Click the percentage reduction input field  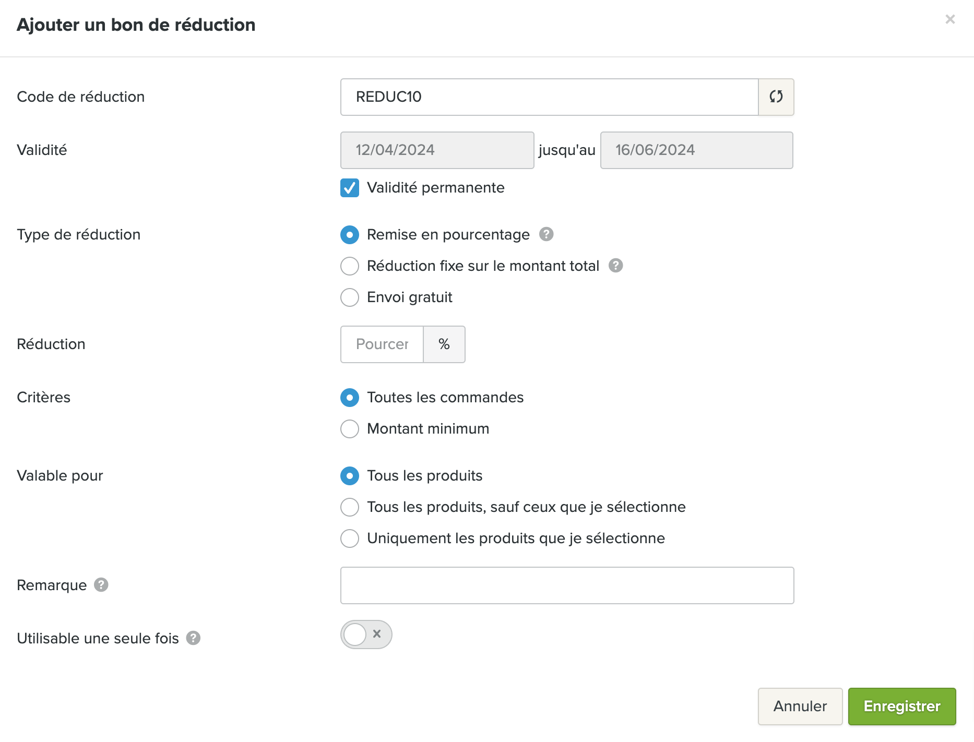coord(382,344)
